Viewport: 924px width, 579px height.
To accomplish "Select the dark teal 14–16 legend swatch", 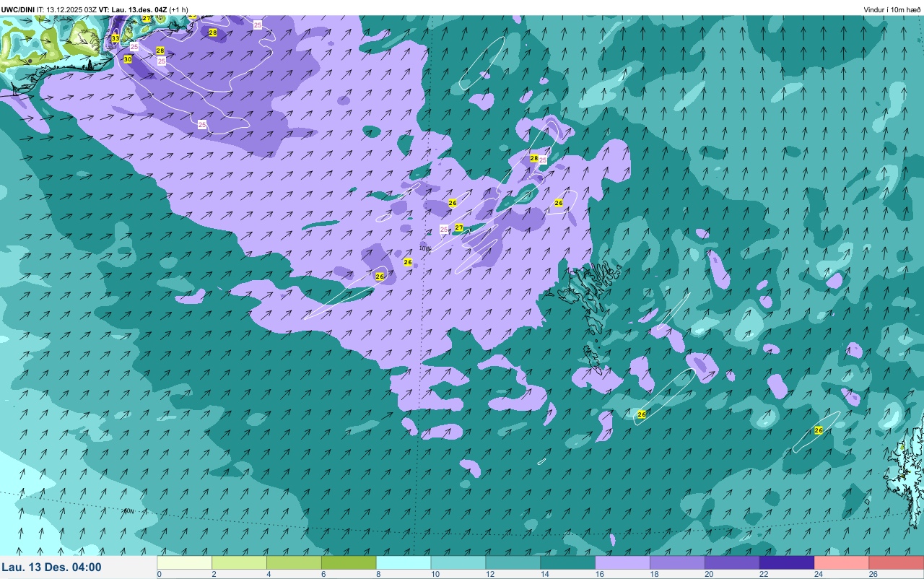I will tap(569, 562).
